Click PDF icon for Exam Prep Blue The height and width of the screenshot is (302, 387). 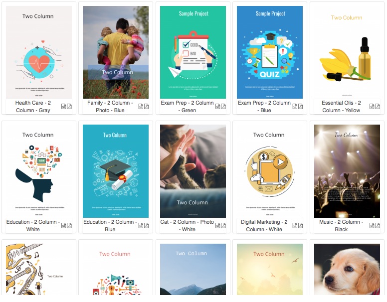[300, 106]
